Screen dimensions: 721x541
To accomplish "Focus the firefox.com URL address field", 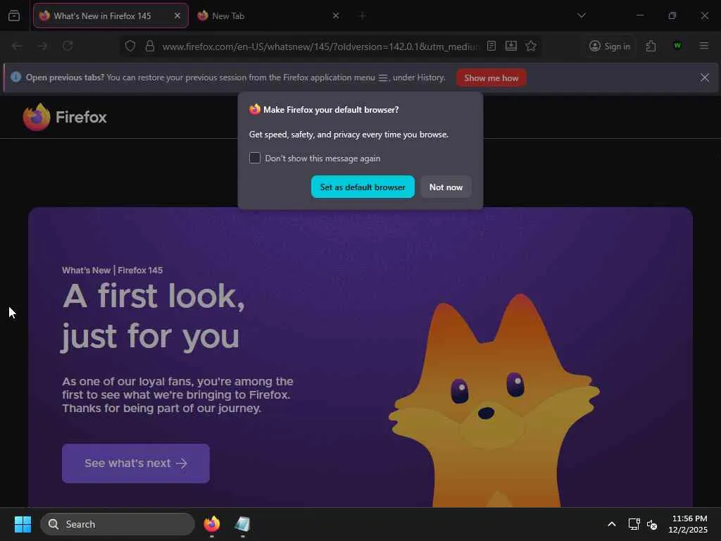I will tap(320, 46).
